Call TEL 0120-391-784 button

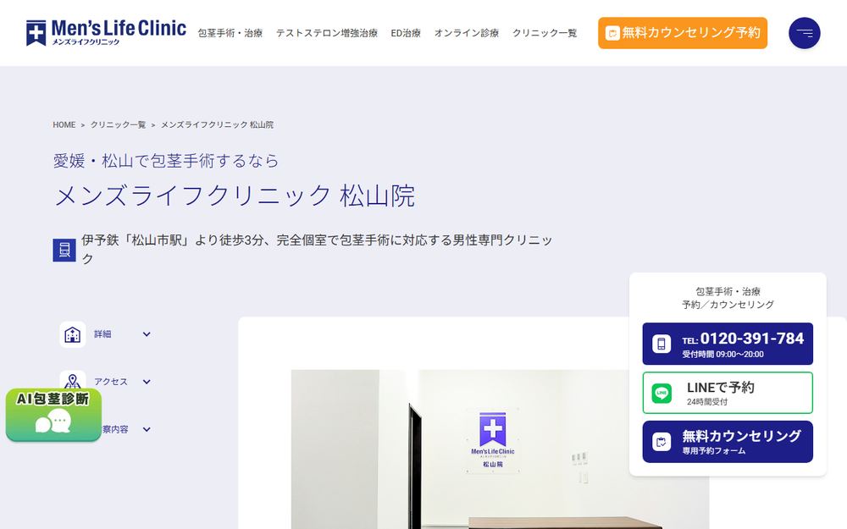(x=727, y=344)
